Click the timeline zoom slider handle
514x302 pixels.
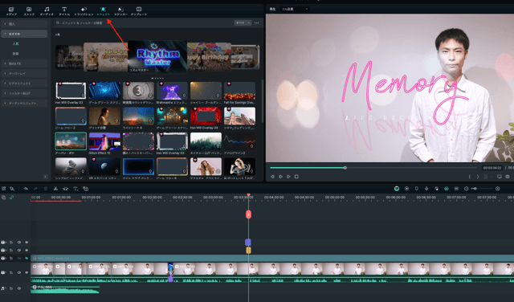click(x=475, y=189)
